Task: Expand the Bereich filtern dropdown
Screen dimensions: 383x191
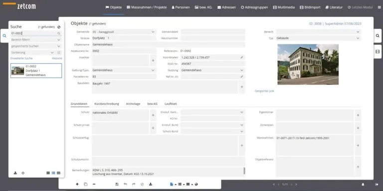Action: click(59, 39)
